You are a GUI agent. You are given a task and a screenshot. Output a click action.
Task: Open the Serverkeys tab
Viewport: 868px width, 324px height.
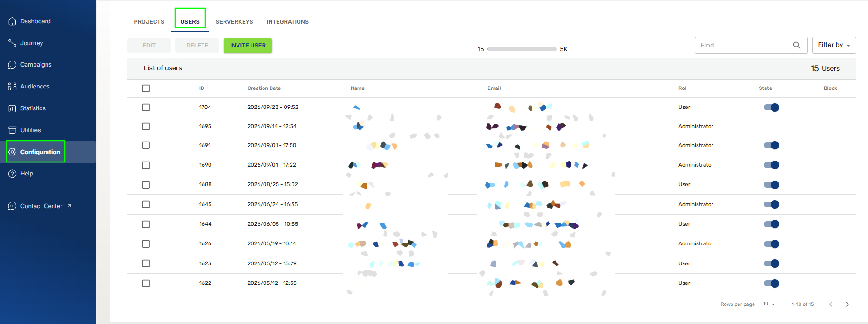coord(234,22)
